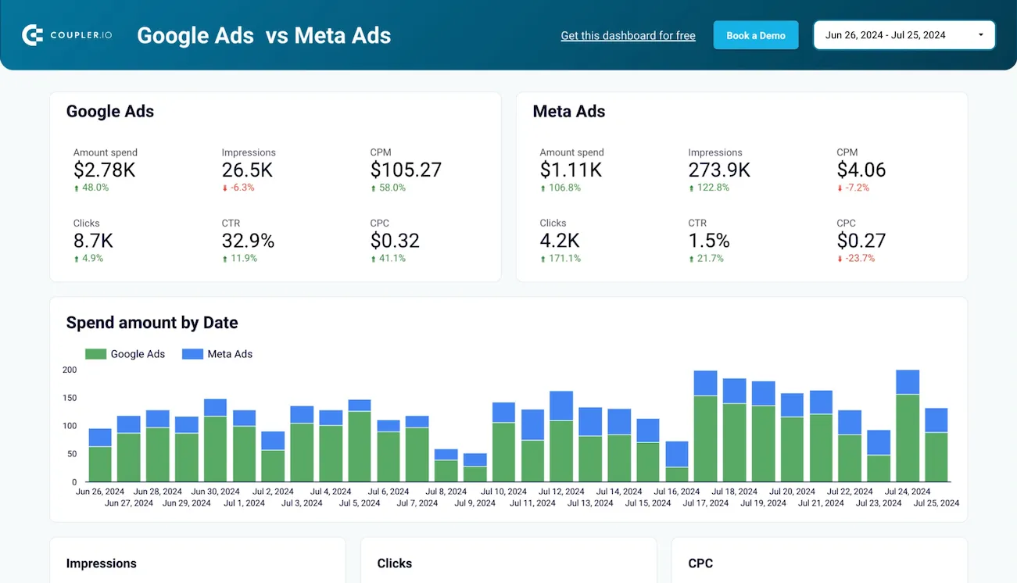
Task: Click the blue Meta Ads legend swatch
Action: coord(192,353)
